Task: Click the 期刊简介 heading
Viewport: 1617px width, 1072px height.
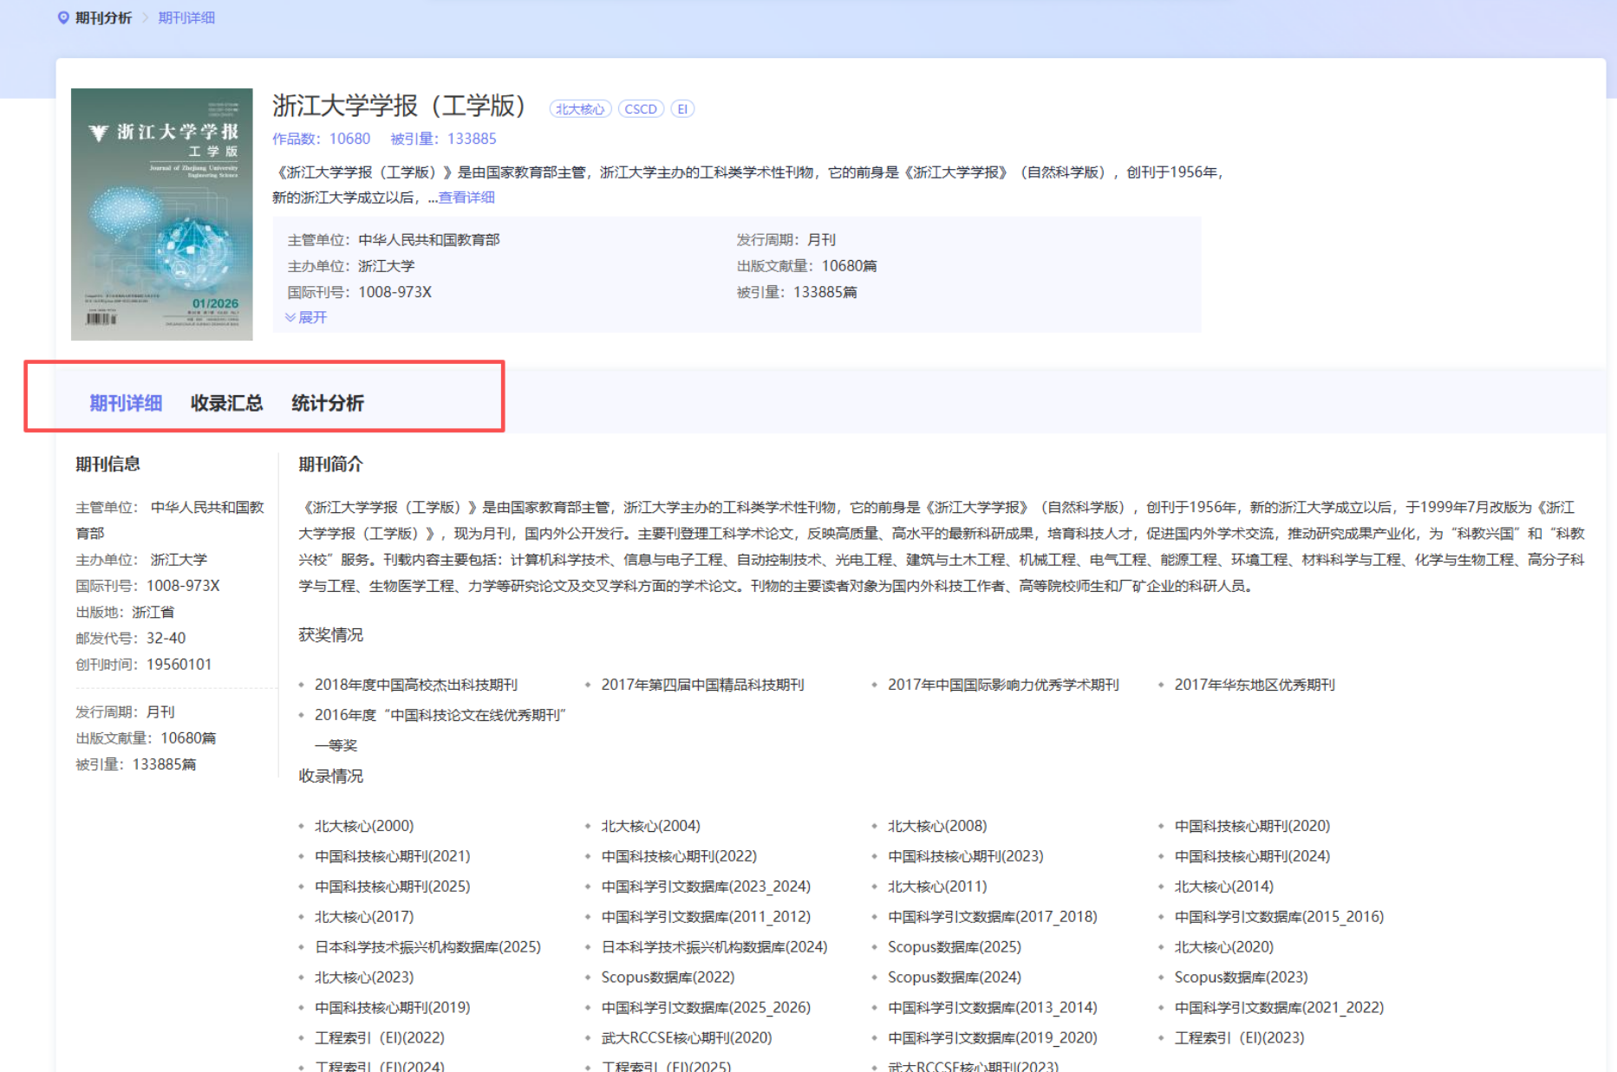Action: tap(330, 464)
